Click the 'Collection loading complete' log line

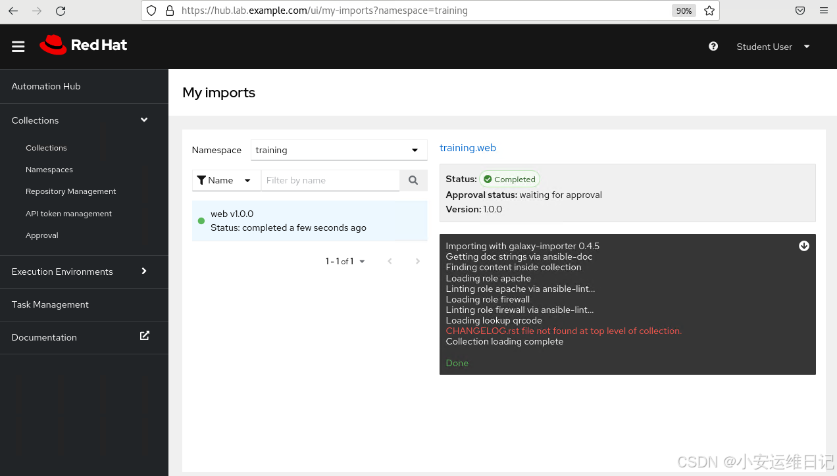click(x=505, y=341)
